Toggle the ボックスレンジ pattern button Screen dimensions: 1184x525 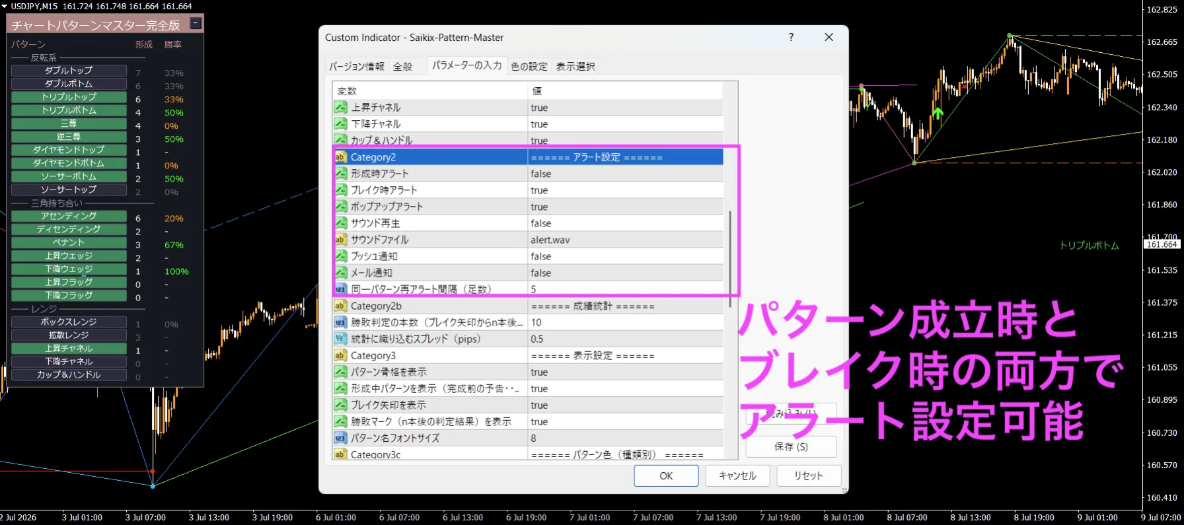69,322
